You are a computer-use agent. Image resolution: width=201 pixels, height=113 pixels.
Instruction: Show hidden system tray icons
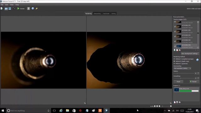coord(165,111)
